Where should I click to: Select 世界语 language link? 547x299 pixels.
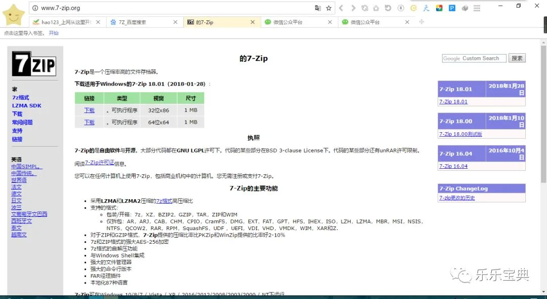(19, 180)
